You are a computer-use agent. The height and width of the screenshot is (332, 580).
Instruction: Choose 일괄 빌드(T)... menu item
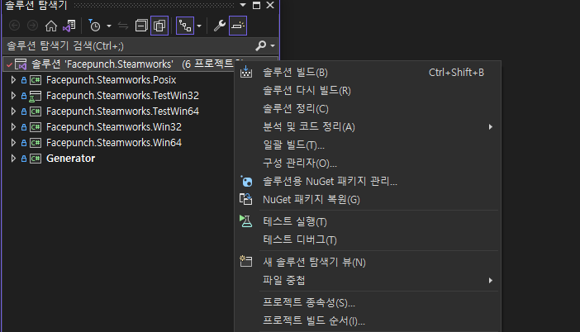[368, 145]
